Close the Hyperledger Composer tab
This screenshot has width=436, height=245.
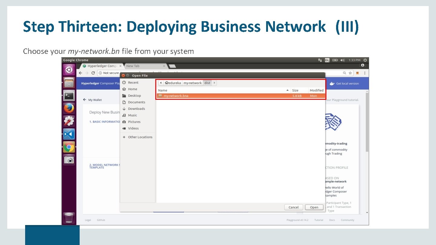(120, 66)
